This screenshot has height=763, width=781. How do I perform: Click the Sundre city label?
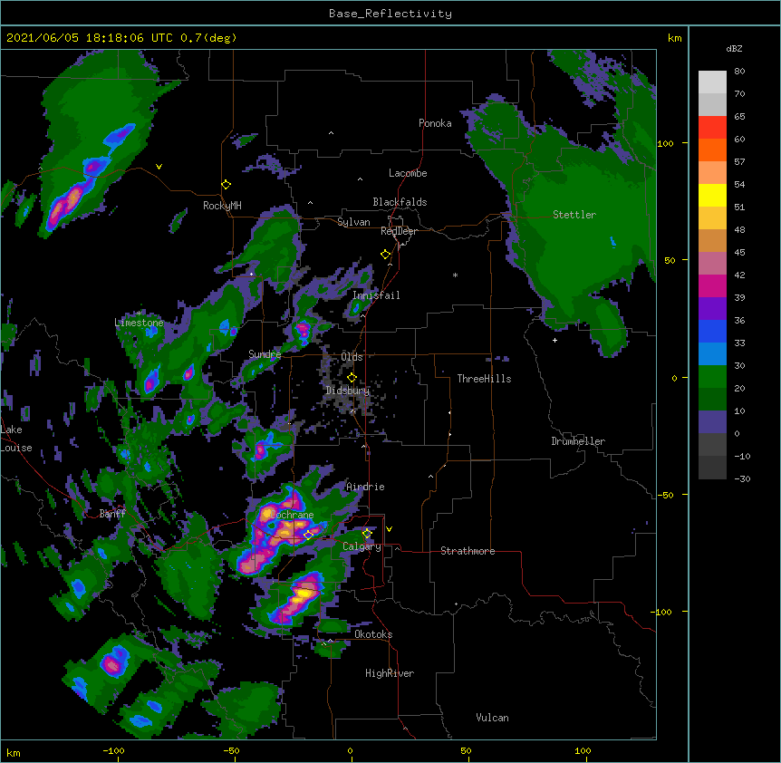[265, 354]
